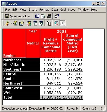This screenshot has width=107, height=112.
Task: Open the colored shapes object icon
Action: pos(29,23)
